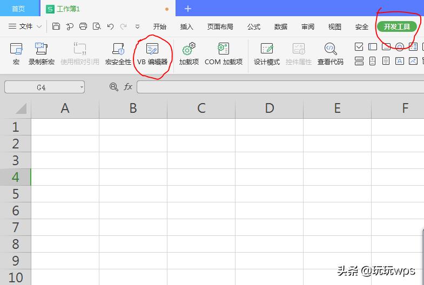424x285 pixels.
Task: Open the 宏 (Macros) dialog
Action: point(16,53)
